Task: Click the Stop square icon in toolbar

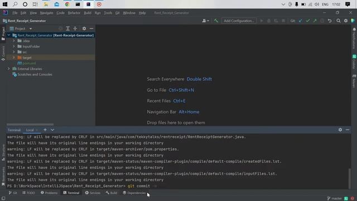Action: coord(283,21)
